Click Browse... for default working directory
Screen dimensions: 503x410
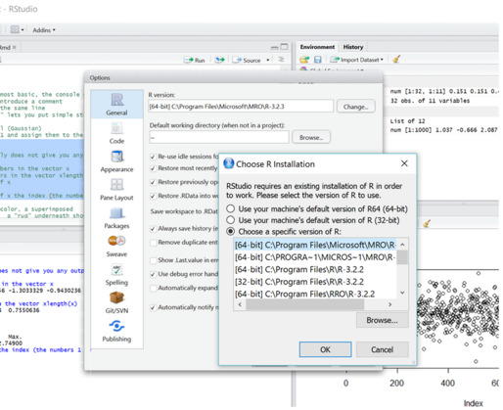pyautogui.click(x=311, y=137)
